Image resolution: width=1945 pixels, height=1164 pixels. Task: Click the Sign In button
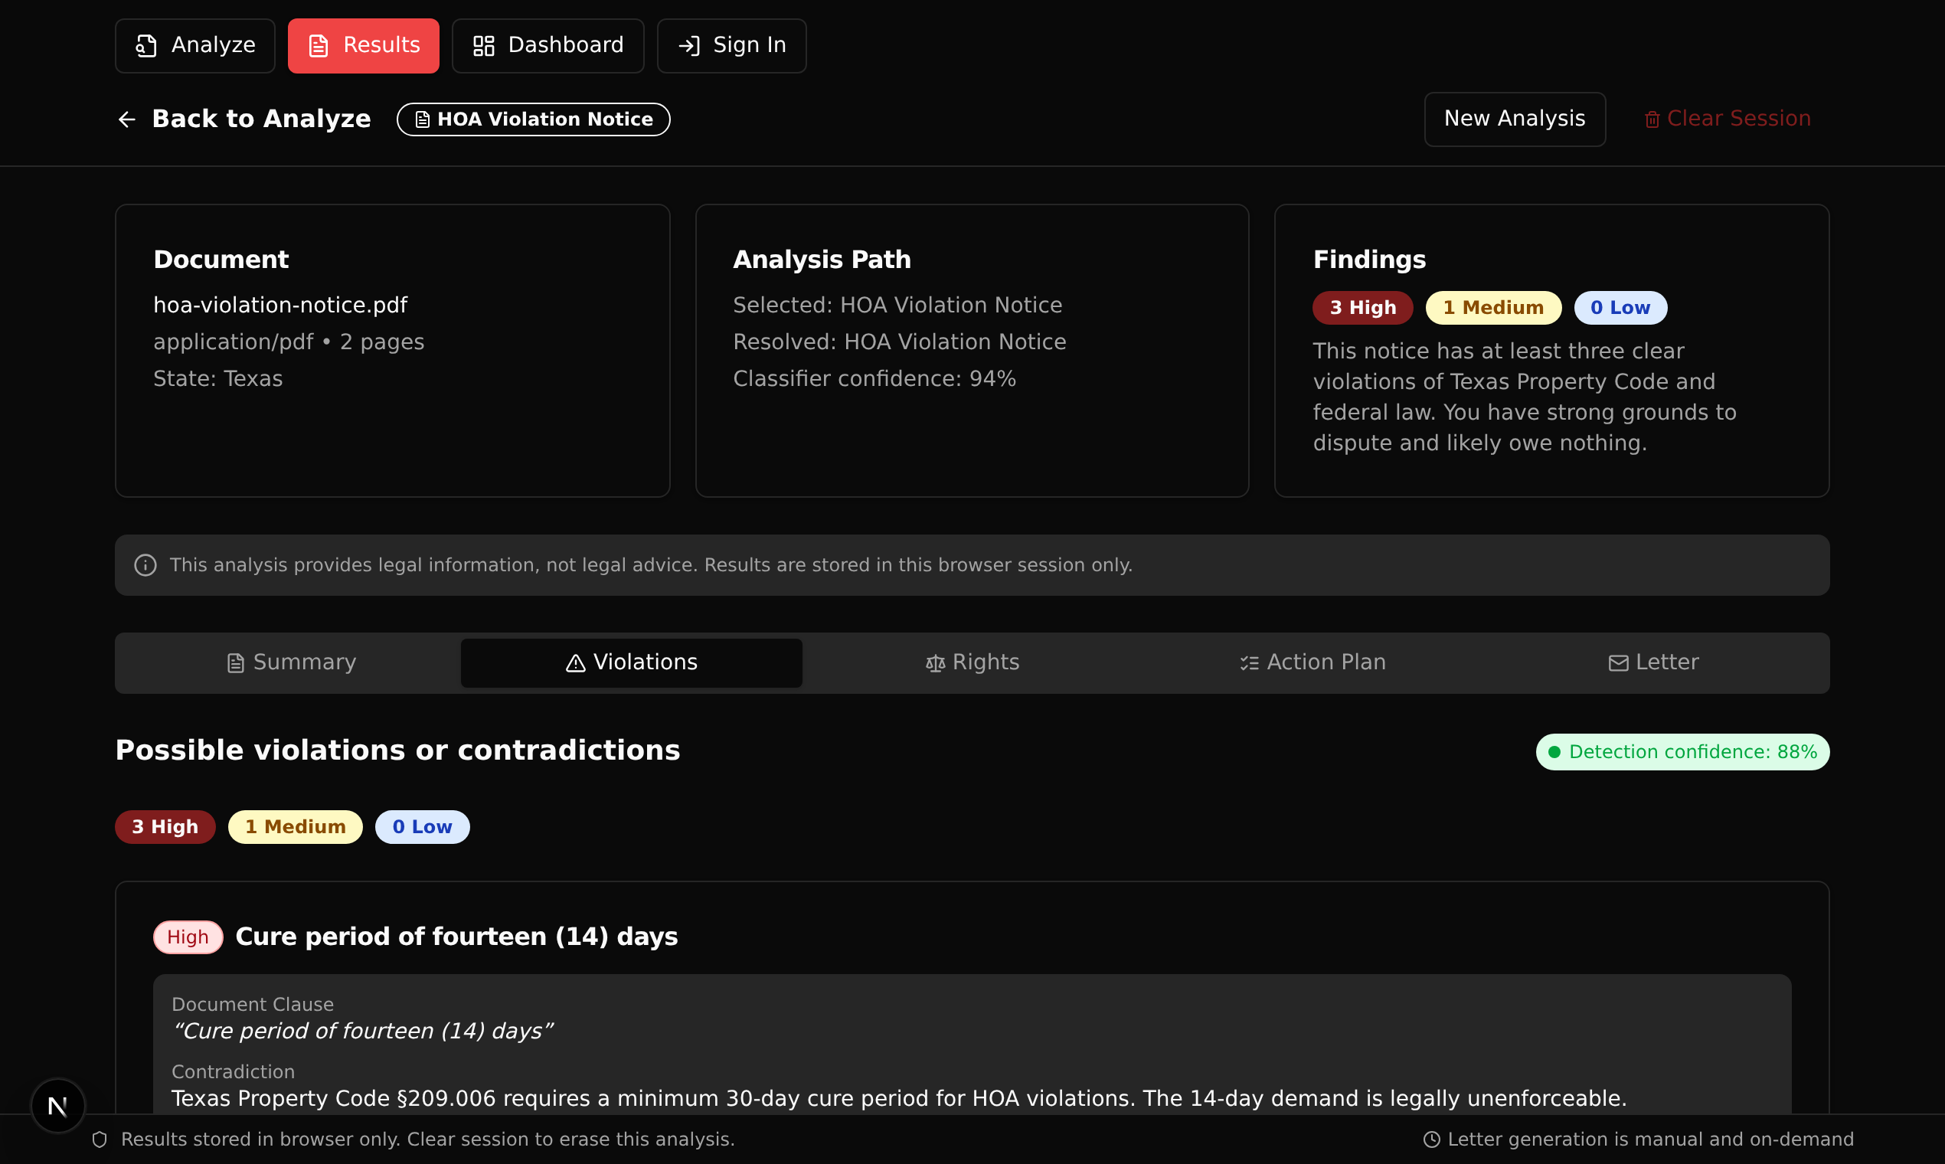731,45
